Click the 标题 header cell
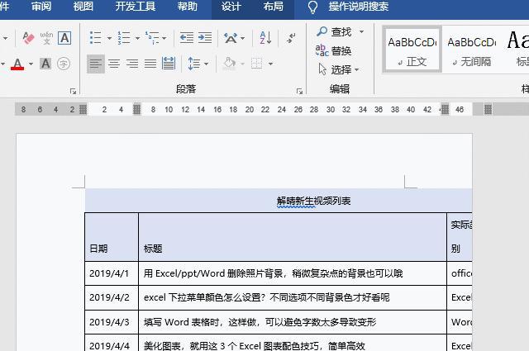The height and width of the screenshot is (351, 529). [x=293, y=237]
